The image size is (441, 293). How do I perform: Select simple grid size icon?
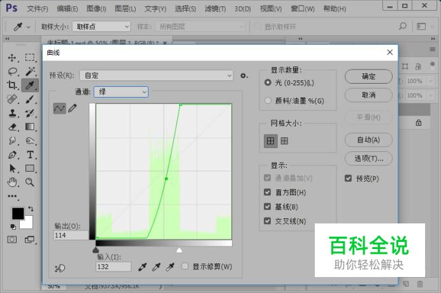click(271, 141)
